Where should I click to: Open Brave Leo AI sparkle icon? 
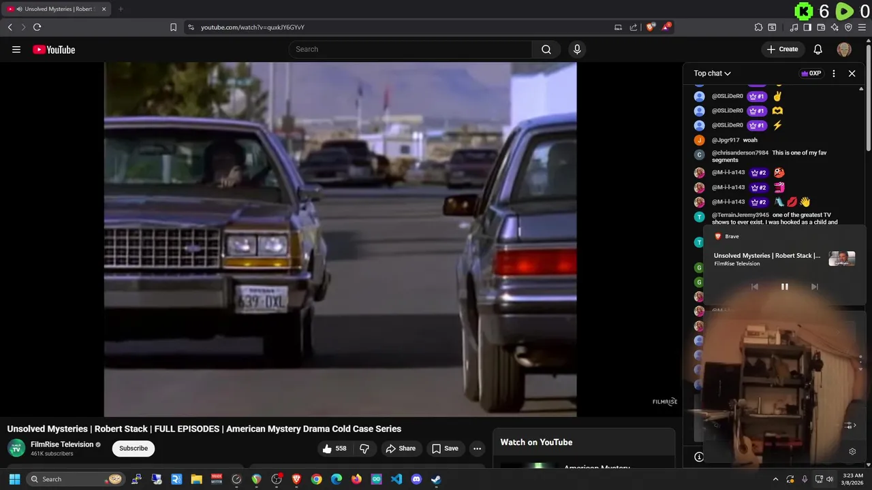pos(835,27)
